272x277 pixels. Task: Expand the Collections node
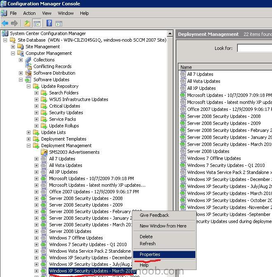point(21,60)
